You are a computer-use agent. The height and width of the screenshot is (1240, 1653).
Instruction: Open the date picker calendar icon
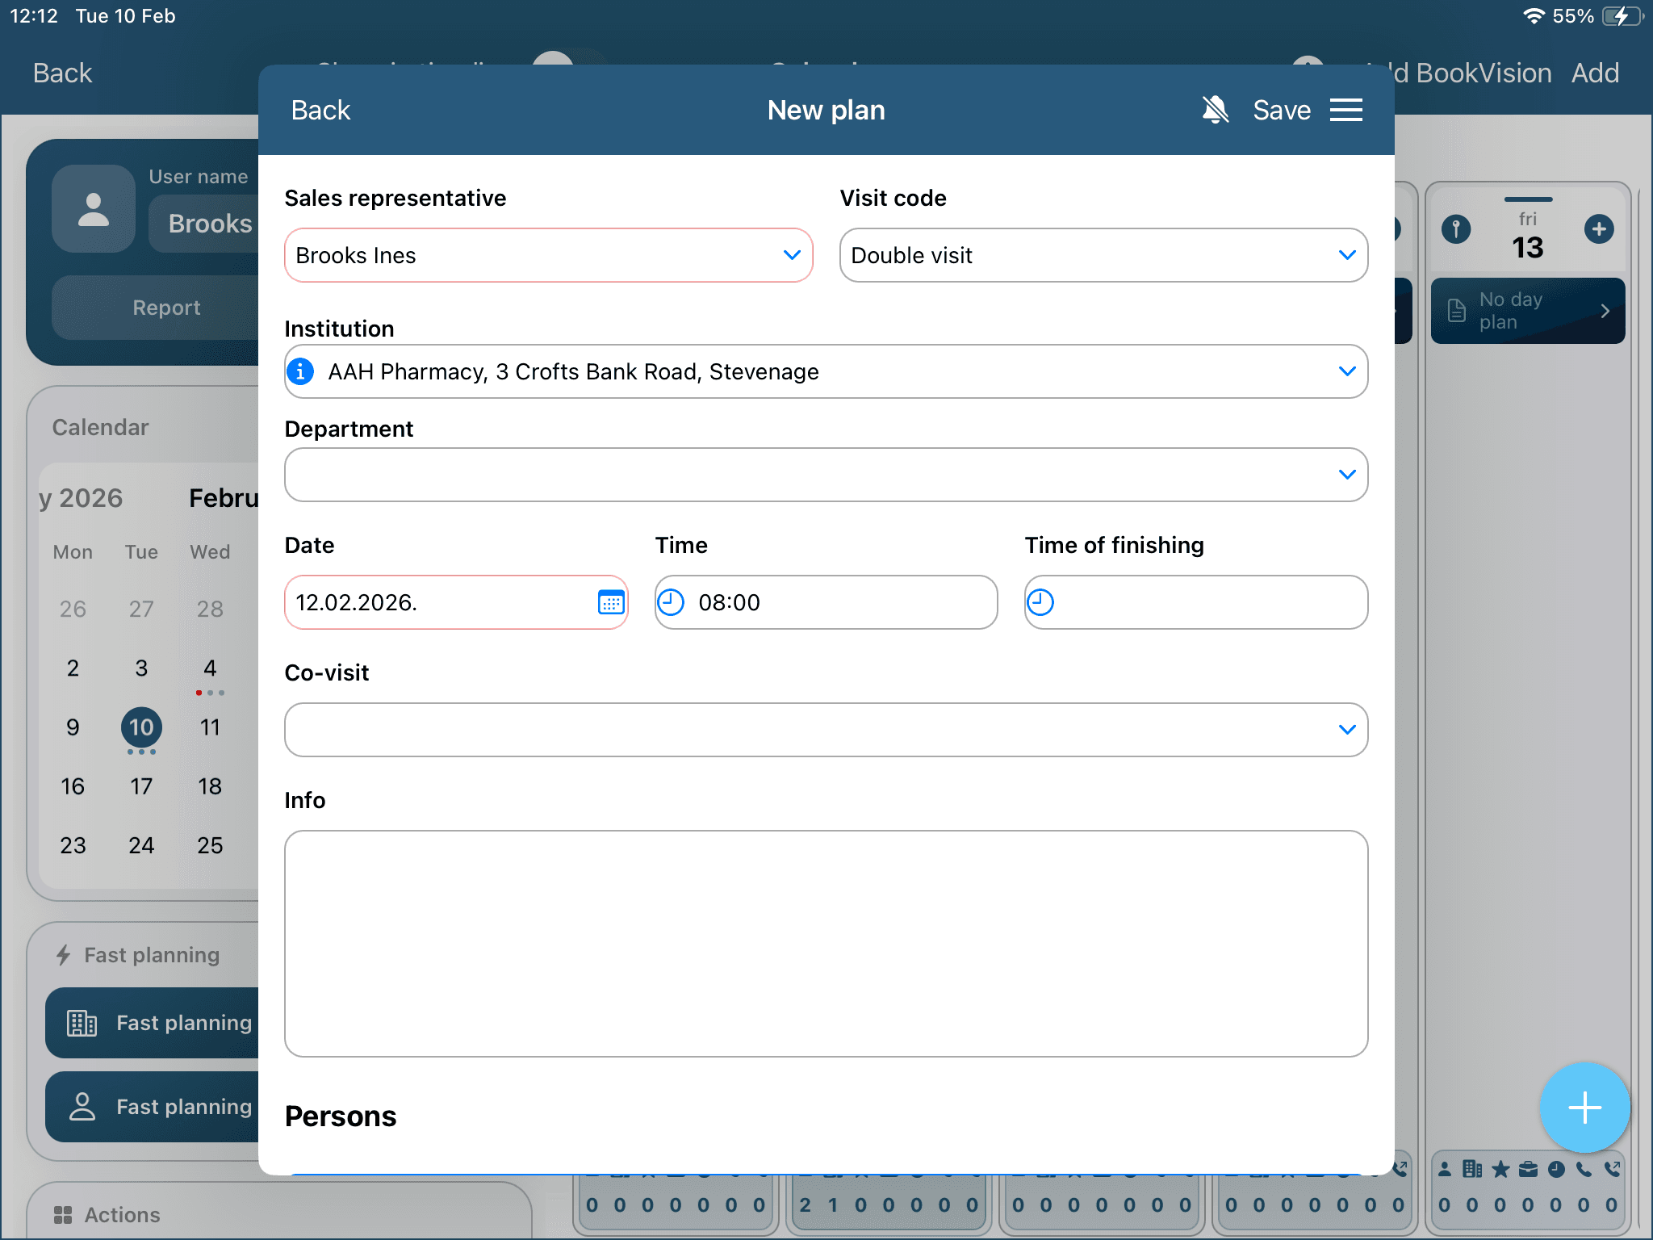[610, 602]
